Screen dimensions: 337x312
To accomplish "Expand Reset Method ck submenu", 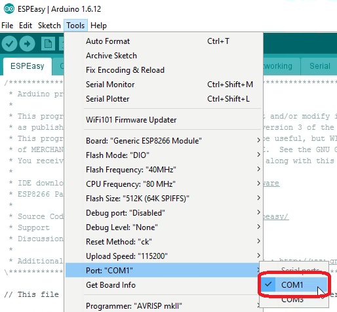I will click(164, 242).
